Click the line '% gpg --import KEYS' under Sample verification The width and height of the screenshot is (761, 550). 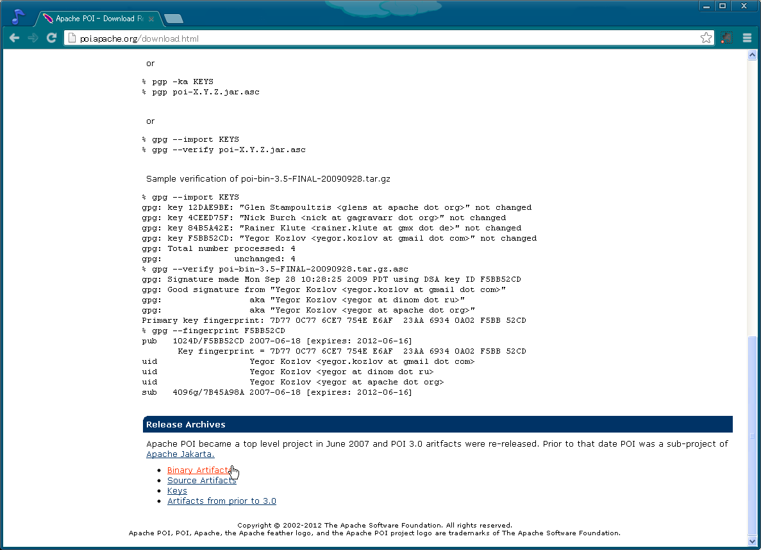tap(190, 197)
